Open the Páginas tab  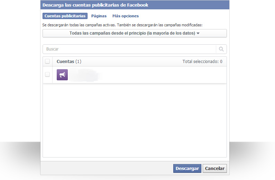99,16
